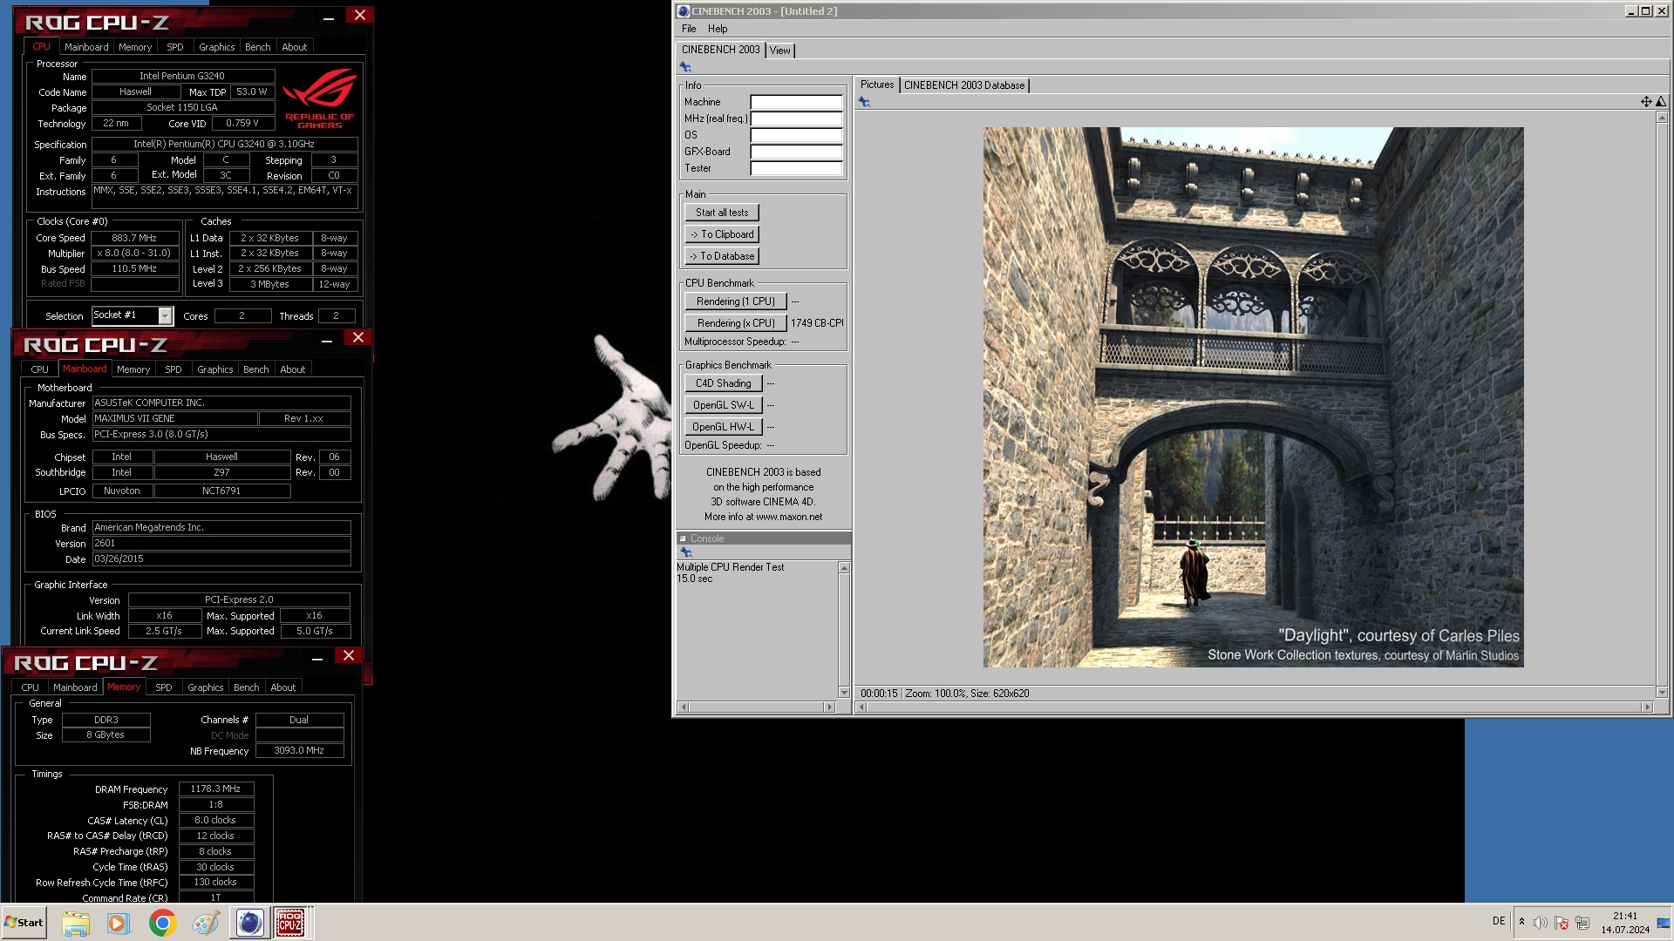
Task: Click Start all tests button
Action: click(722, 213)
